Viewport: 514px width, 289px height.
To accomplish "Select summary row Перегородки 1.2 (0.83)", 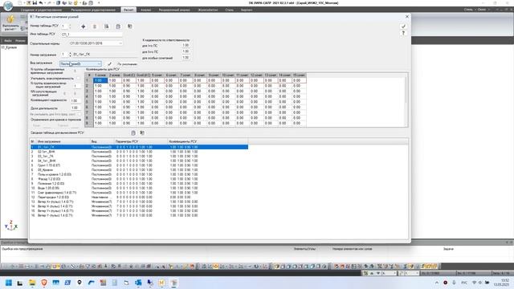I will point(139,197).
